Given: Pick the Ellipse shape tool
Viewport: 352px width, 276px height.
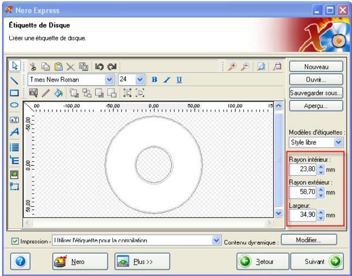Looking at the screenshot, I should coord(14,105).
